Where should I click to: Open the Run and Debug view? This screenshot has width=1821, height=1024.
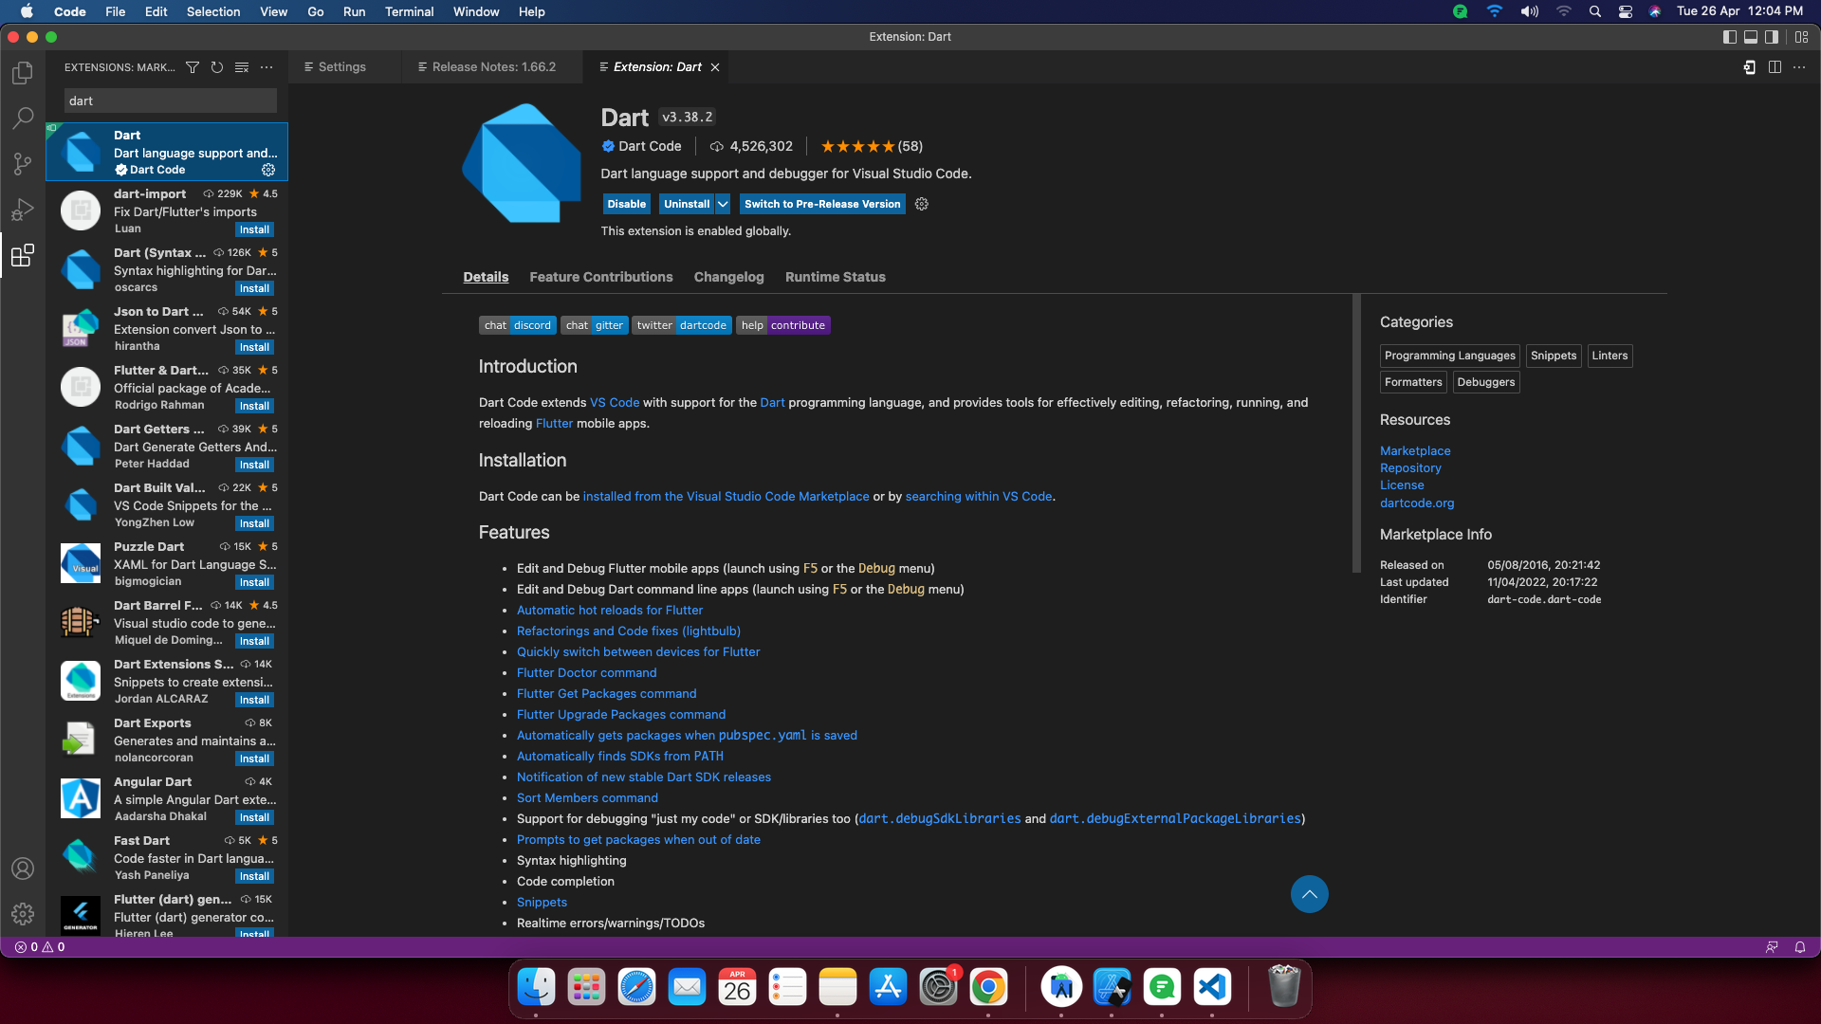click(x=23, y=210)
